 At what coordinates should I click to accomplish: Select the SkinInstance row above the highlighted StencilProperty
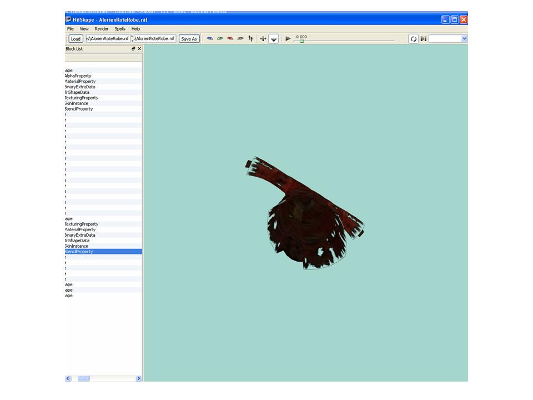coord(104,246)
